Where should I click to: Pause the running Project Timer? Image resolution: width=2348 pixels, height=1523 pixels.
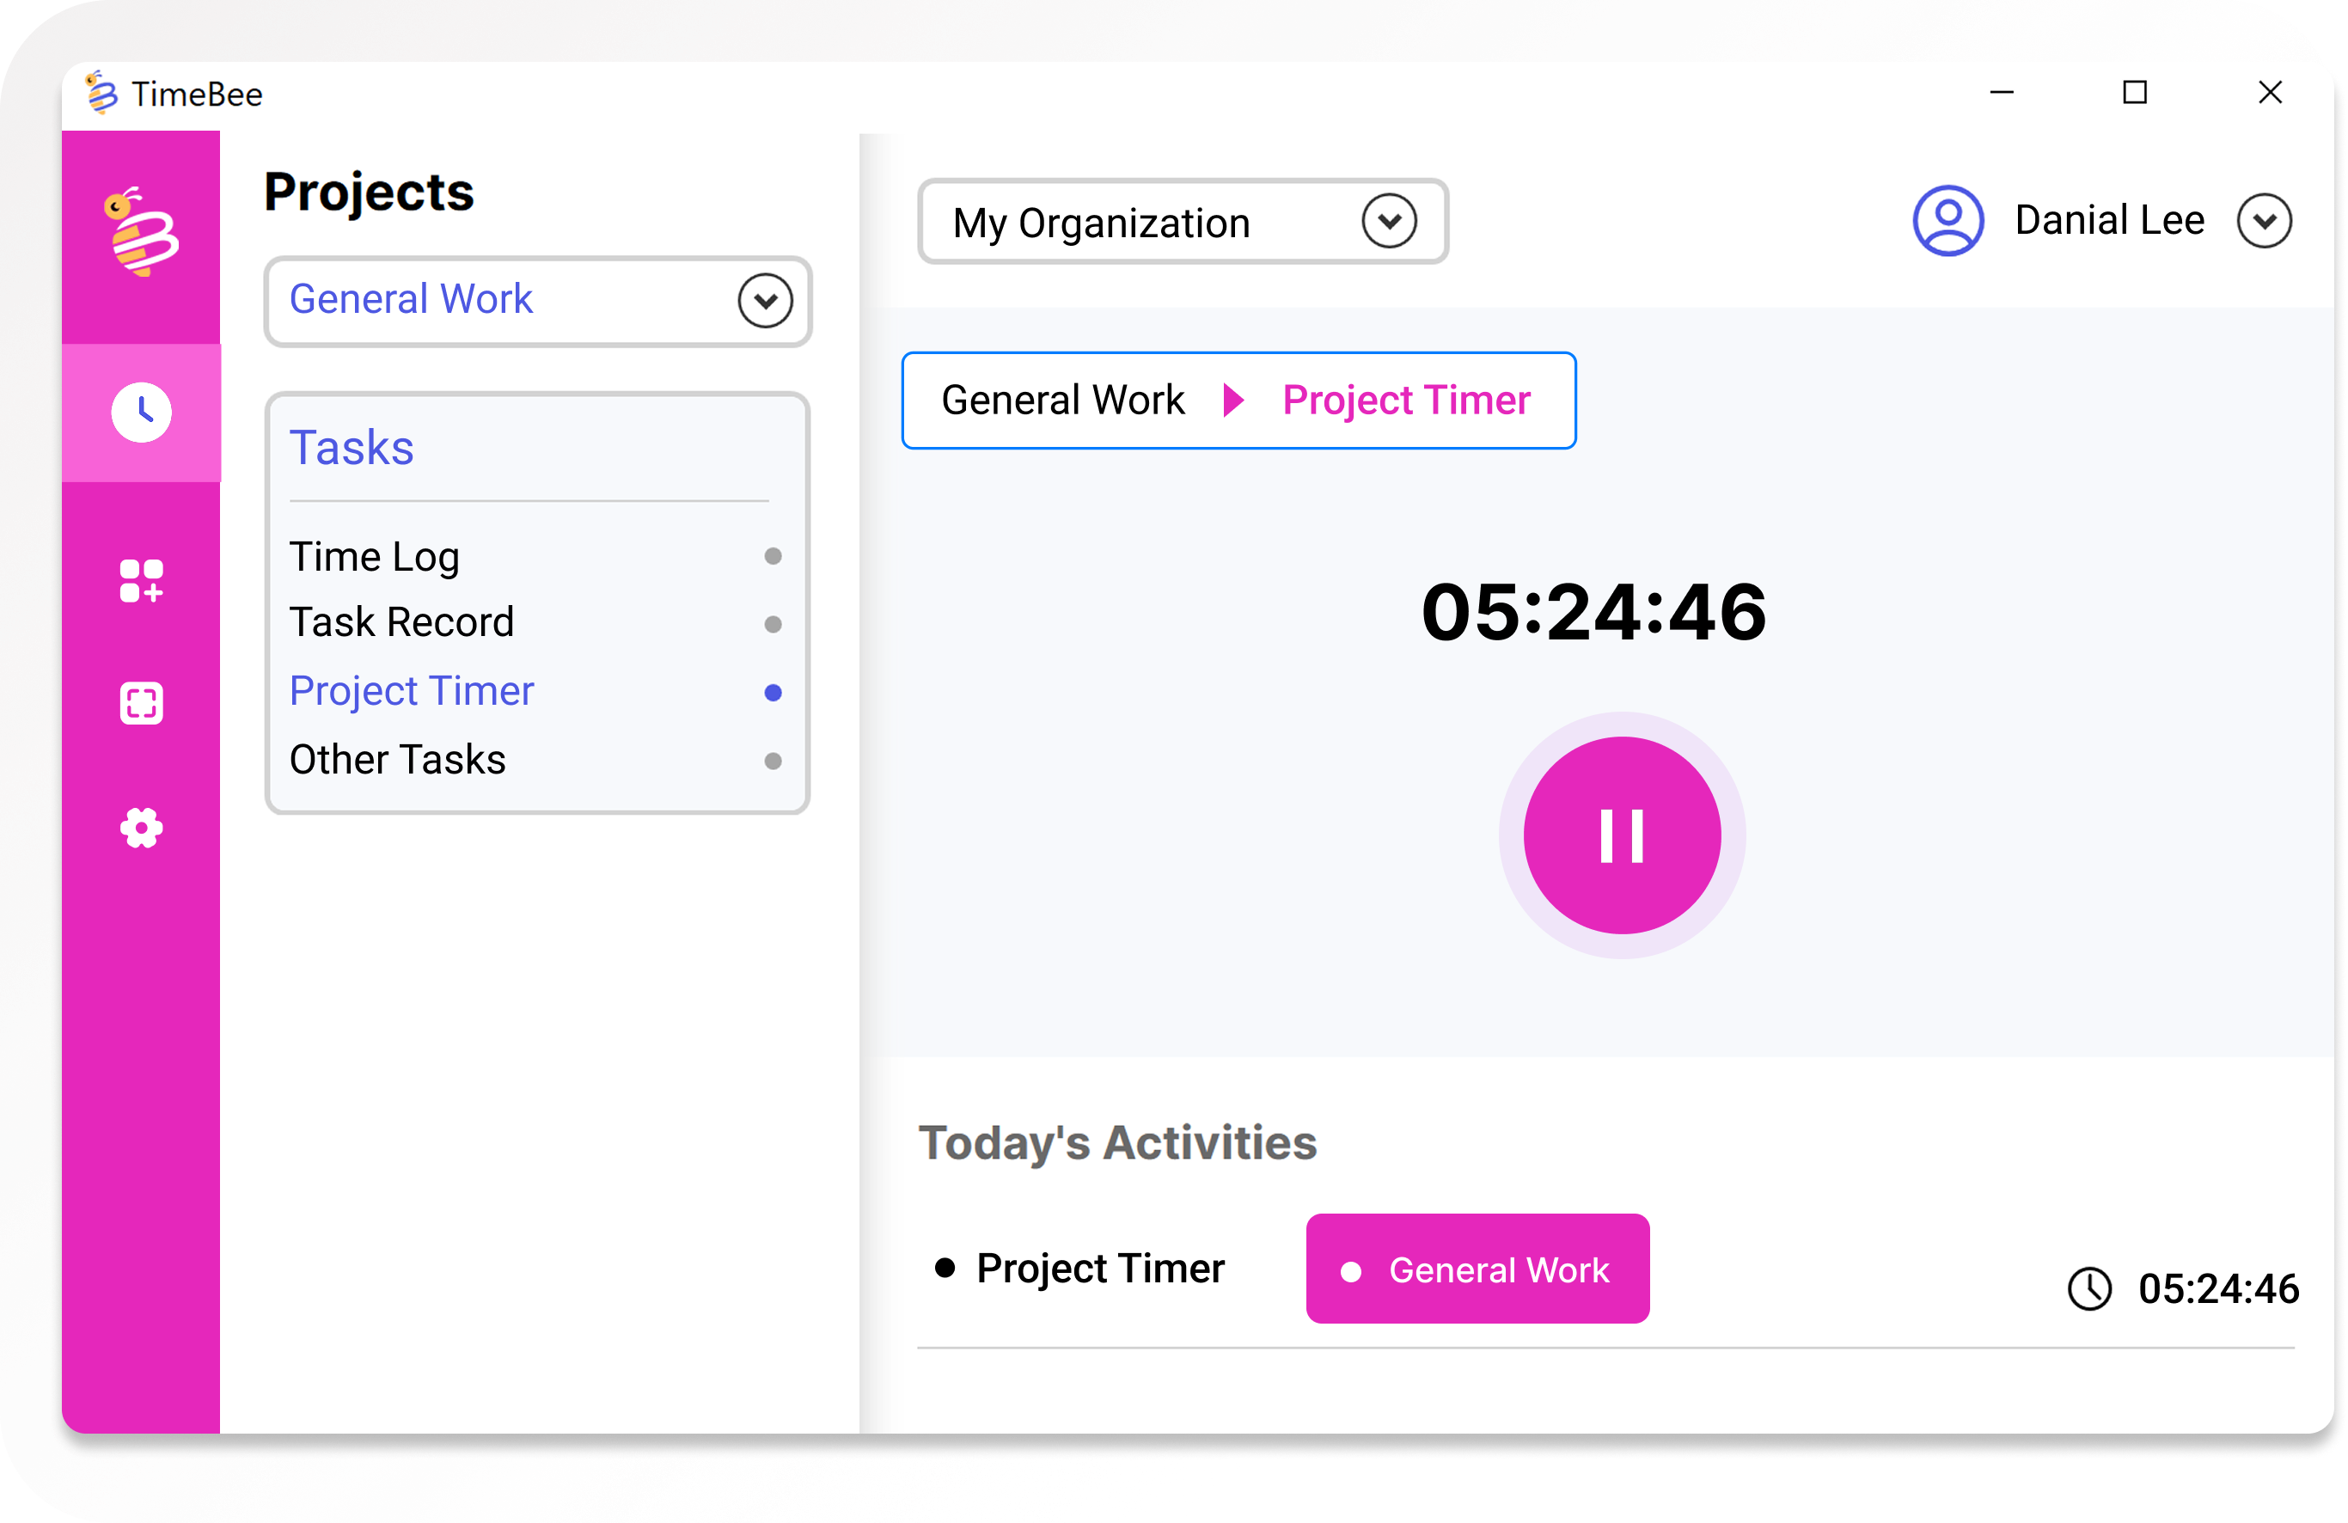[1622, 835]
